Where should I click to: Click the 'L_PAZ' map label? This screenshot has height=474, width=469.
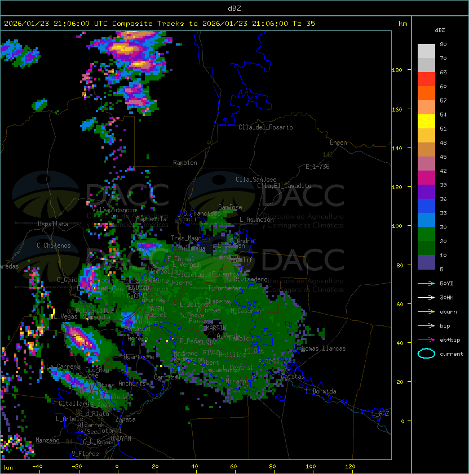[380, 414]
